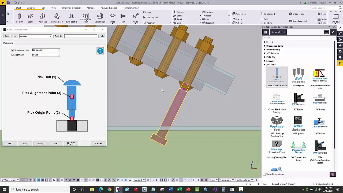Viewport: 343px width, 193px height.
Task: Open Set Connection Status tool
Action: coord(299,151)
